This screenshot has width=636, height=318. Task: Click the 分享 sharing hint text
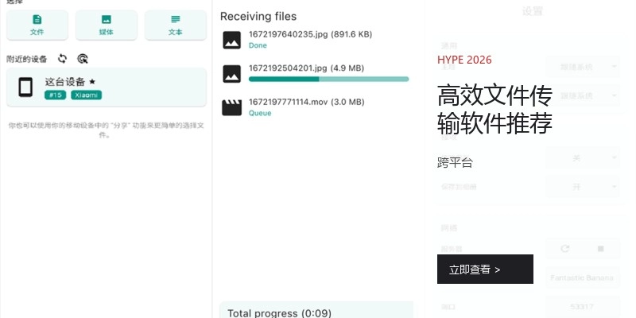pos(107,130)
